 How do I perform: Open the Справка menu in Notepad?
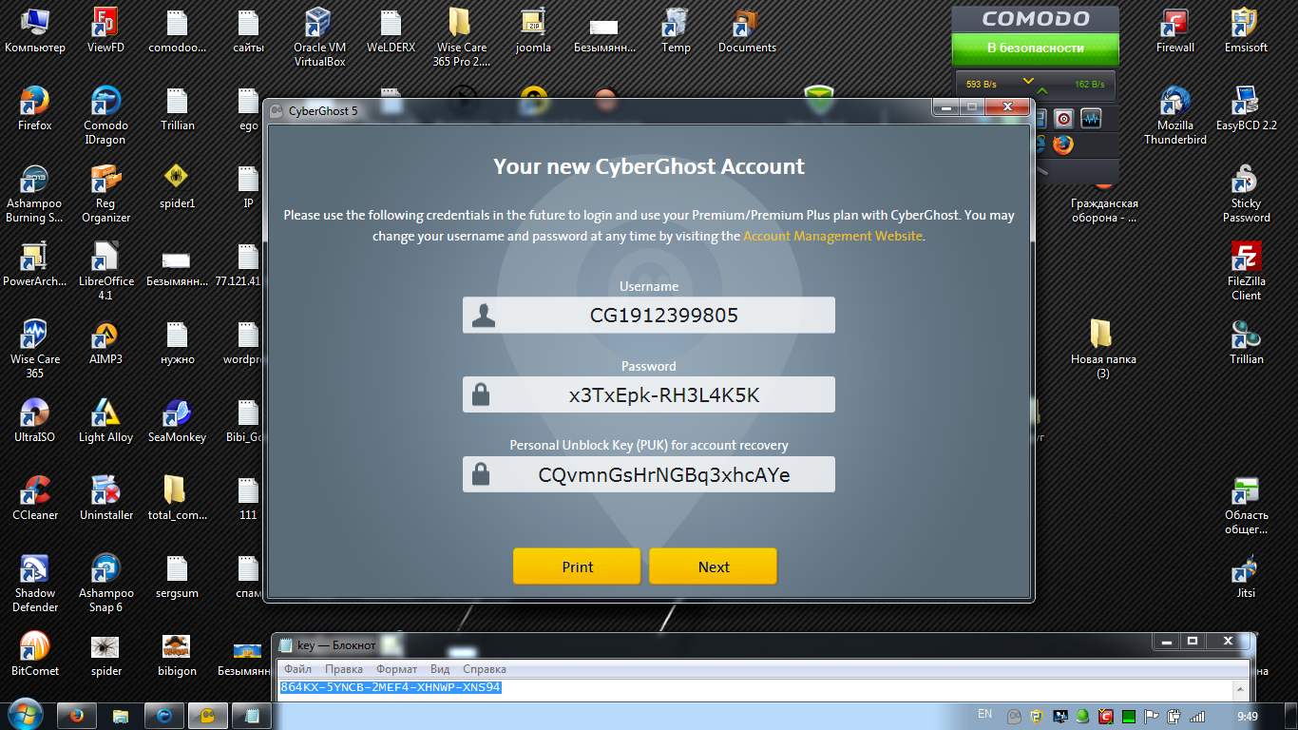point(485,669)
